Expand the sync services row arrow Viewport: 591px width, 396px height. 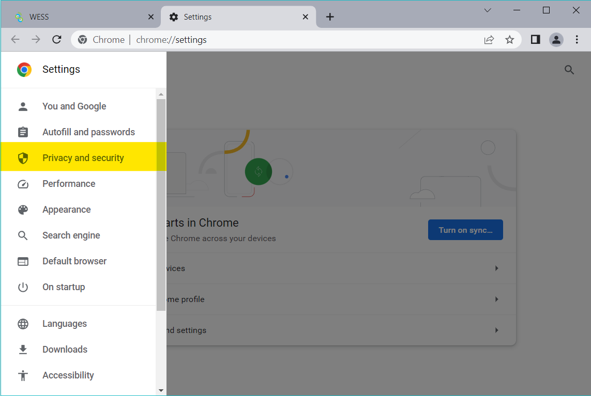tap(497, 268)
